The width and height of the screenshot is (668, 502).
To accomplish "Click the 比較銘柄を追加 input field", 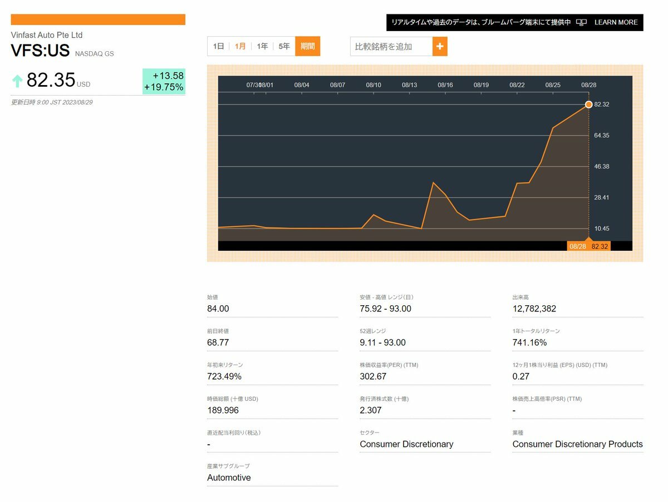I will (391, 47).
